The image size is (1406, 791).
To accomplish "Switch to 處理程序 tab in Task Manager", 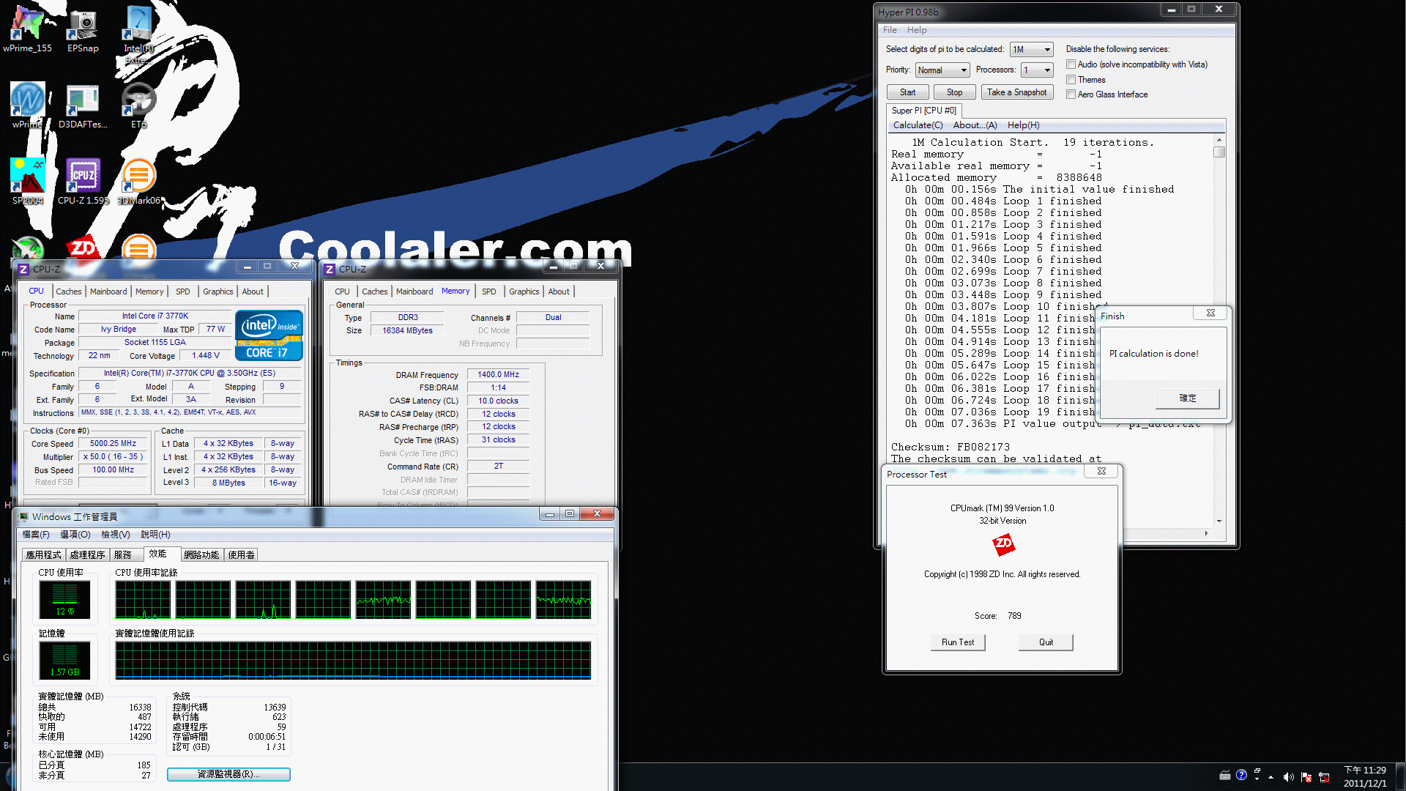I will tap(88, 555).
